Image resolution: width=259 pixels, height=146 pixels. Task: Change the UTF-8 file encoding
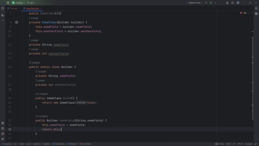click(x=240, y=144)
